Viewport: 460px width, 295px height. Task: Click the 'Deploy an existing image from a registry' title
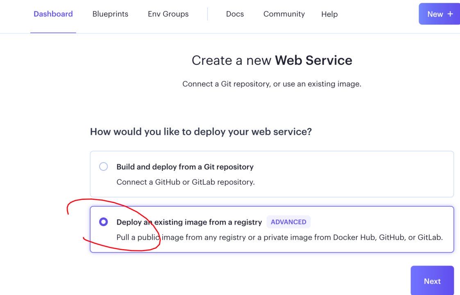[x=189, y=222]
